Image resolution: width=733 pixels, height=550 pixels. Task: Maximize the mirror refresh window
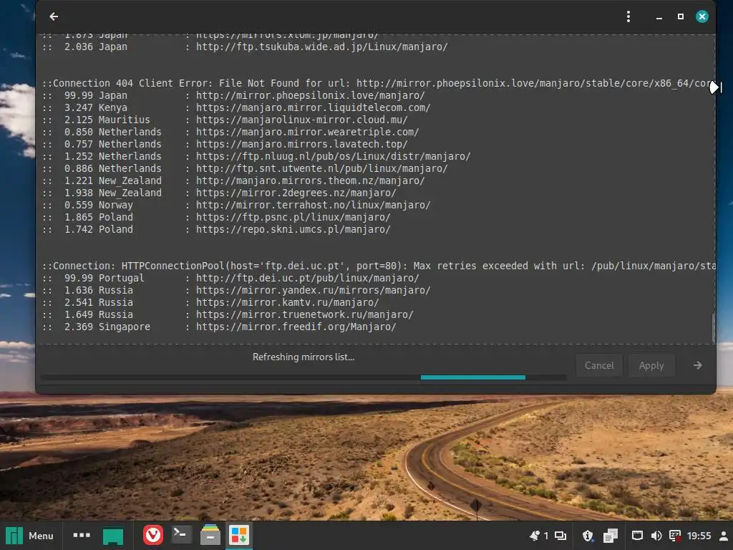[x=681, y=16]
